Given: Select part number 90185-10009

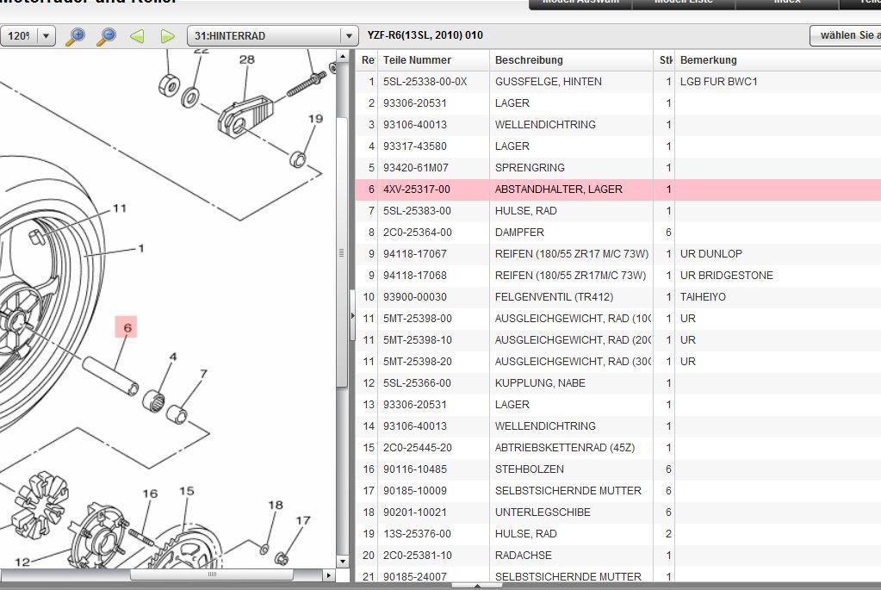Looking at the screenshot, I should 415,491.
